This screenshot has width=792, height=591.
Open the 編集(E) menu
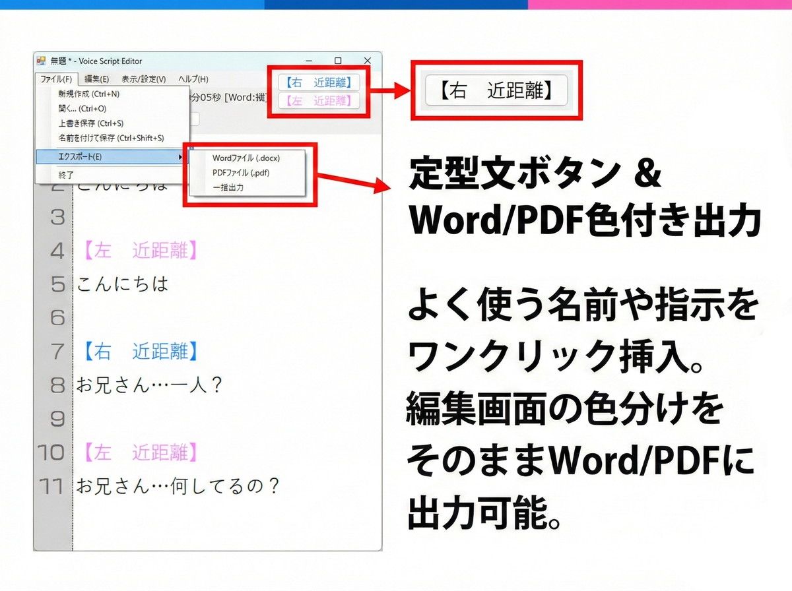(96, 79)
